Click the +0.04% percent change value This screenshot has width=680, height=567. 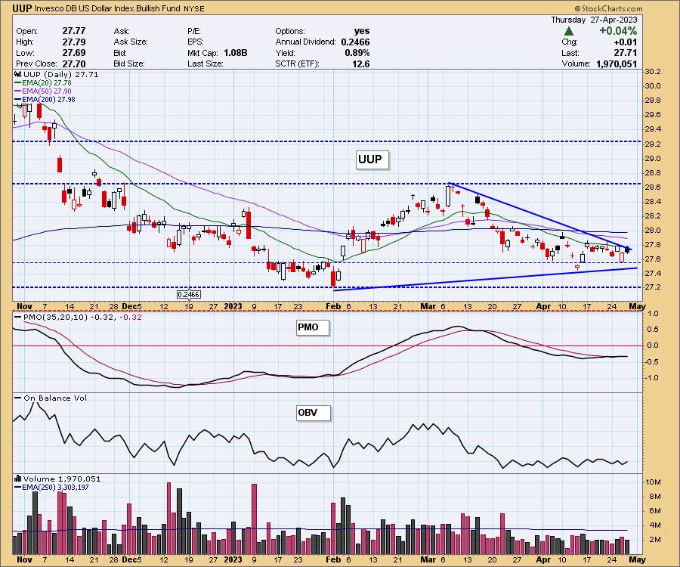(x=618, y=31)
